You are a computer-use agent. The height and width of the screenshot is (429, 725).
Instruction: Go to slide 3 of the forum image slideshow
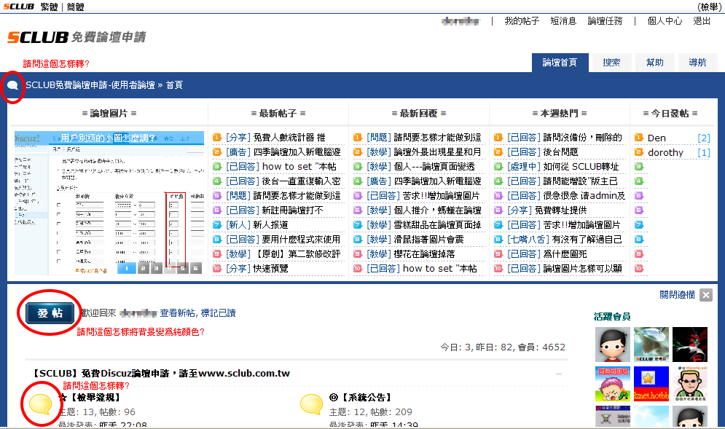(x=156, y=268)
